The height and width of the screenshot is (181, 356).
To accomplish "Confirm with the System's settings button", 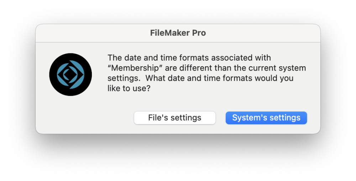I will click(266, 118).
